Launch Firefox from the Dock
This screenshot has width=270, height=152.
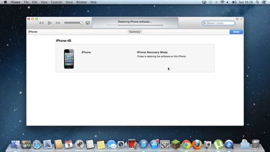[197, 144]
